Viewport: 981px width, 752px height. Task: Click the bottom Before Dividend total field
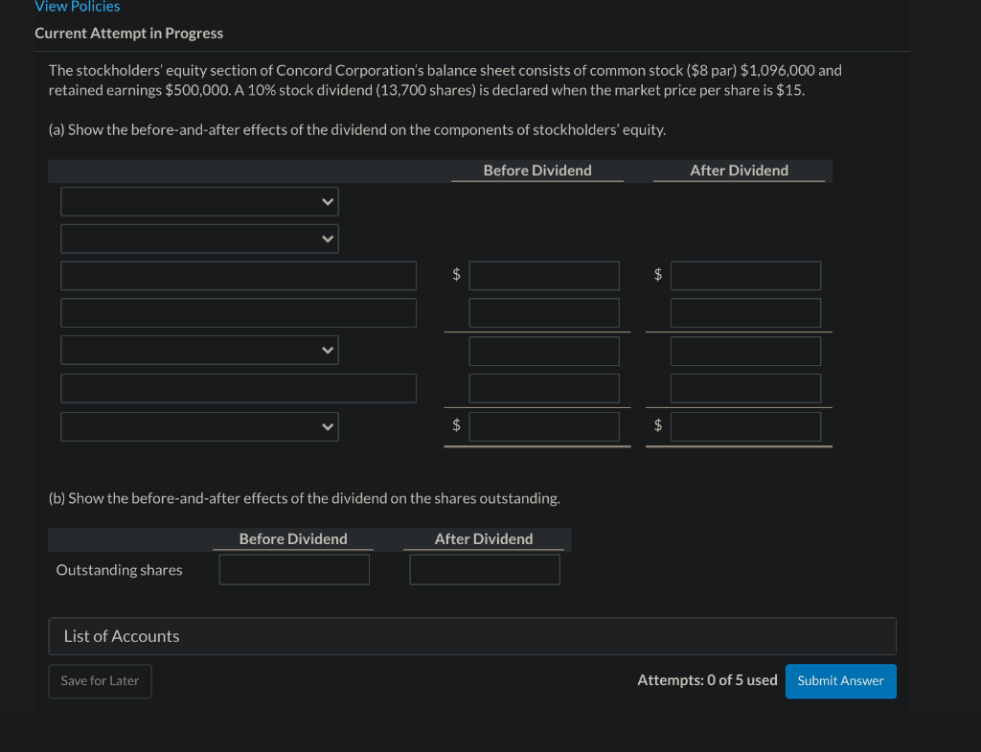coord(543,425)
